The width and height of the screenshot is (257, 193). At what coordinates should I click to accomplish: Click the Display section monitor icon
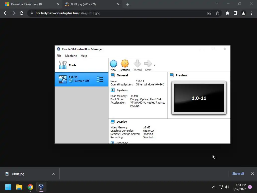[x=113, y=122]
